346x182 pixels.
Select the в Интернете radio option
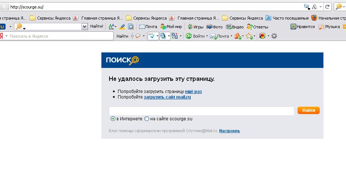(113, 119)
